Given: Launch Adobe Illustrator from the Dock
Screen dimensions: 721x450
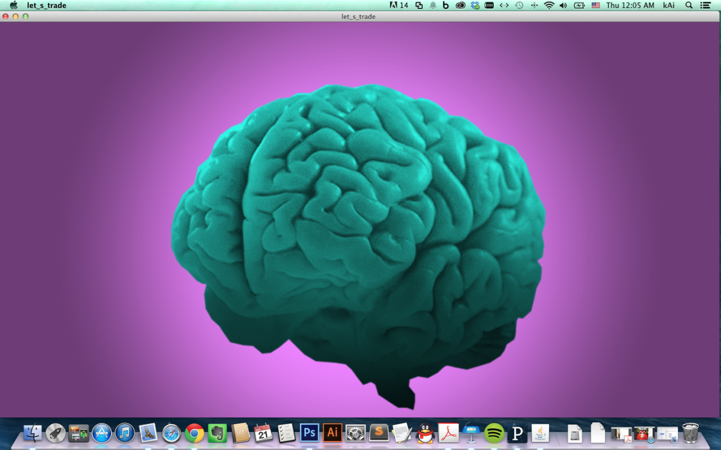Looking at the screenshot, I should pos(332,434).
